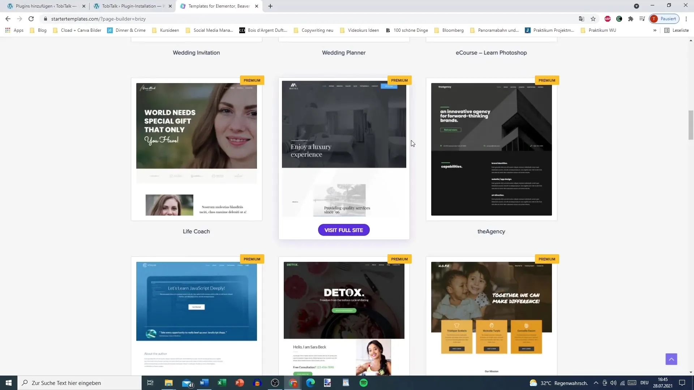694x390 pixels.
Task: Switch to TobiTalk Plugin-Installation tab
Action: [x=132, y=6]
